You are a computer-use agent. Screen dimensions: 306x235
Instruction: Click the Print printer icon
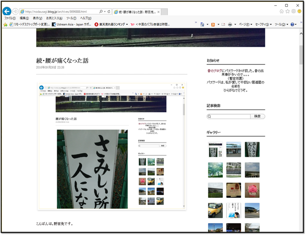tap(230, 24)
